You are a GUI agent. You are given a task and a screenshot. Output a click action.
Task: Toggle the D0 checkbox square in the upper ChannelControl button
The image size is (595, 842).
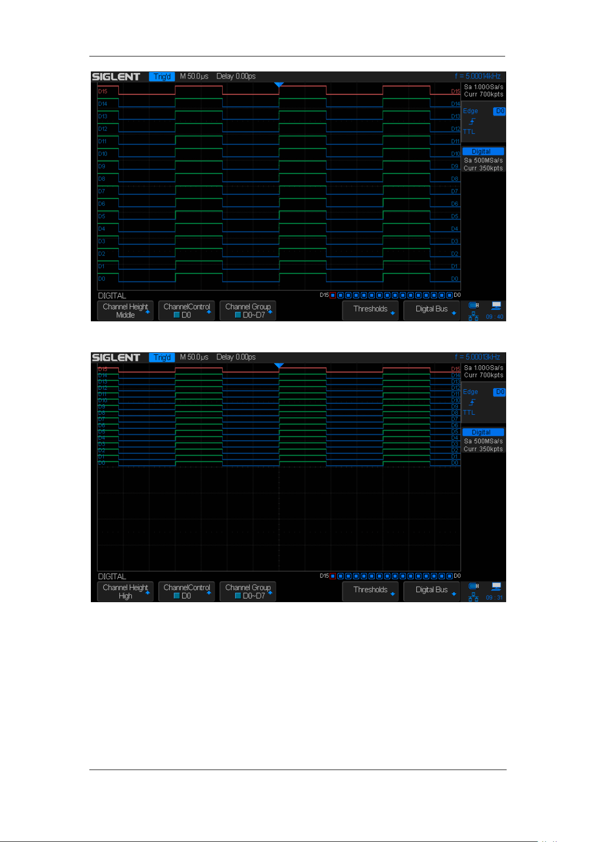pos(177,315)
